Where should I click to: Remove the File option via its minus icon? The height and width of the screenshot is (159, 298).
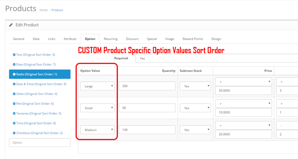[14, 104]
